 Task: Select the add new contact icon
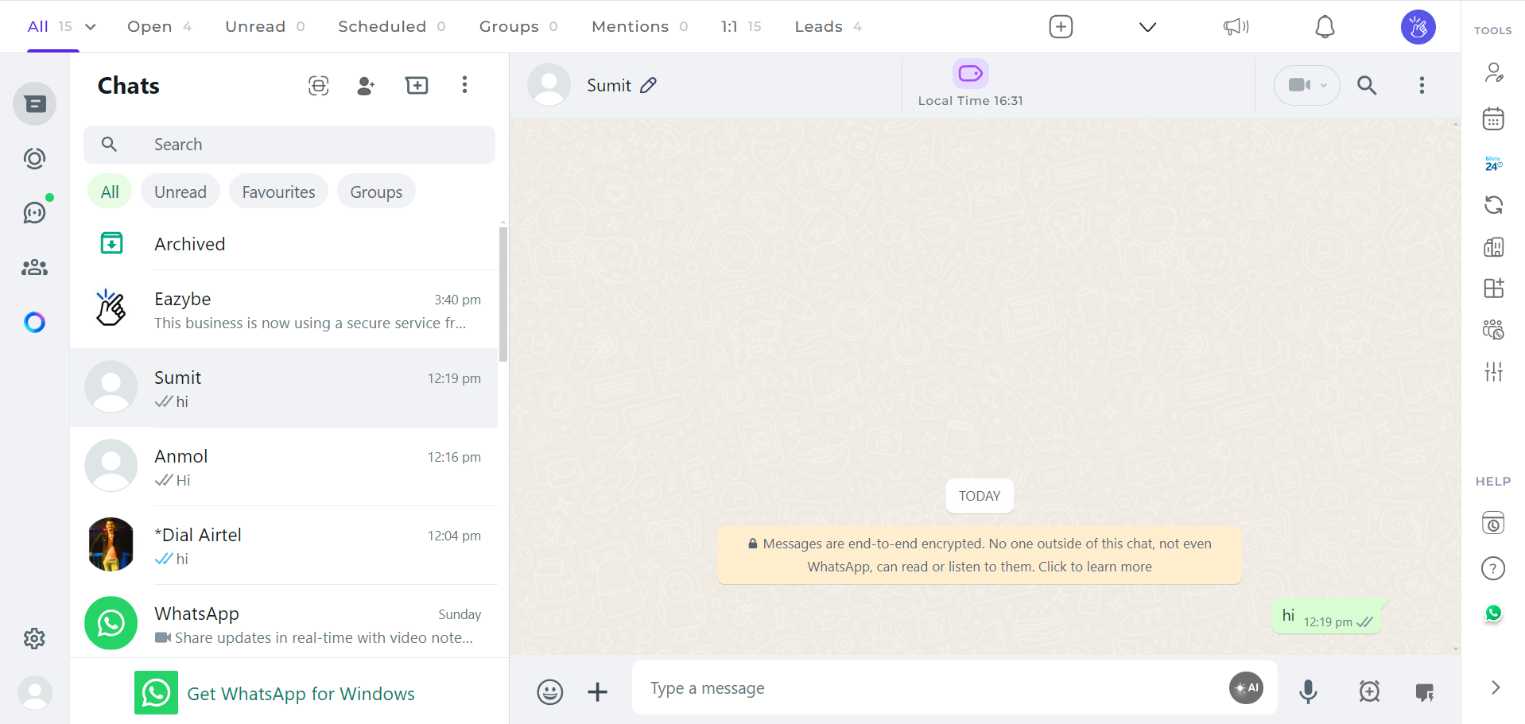click(x=366, y=85)
